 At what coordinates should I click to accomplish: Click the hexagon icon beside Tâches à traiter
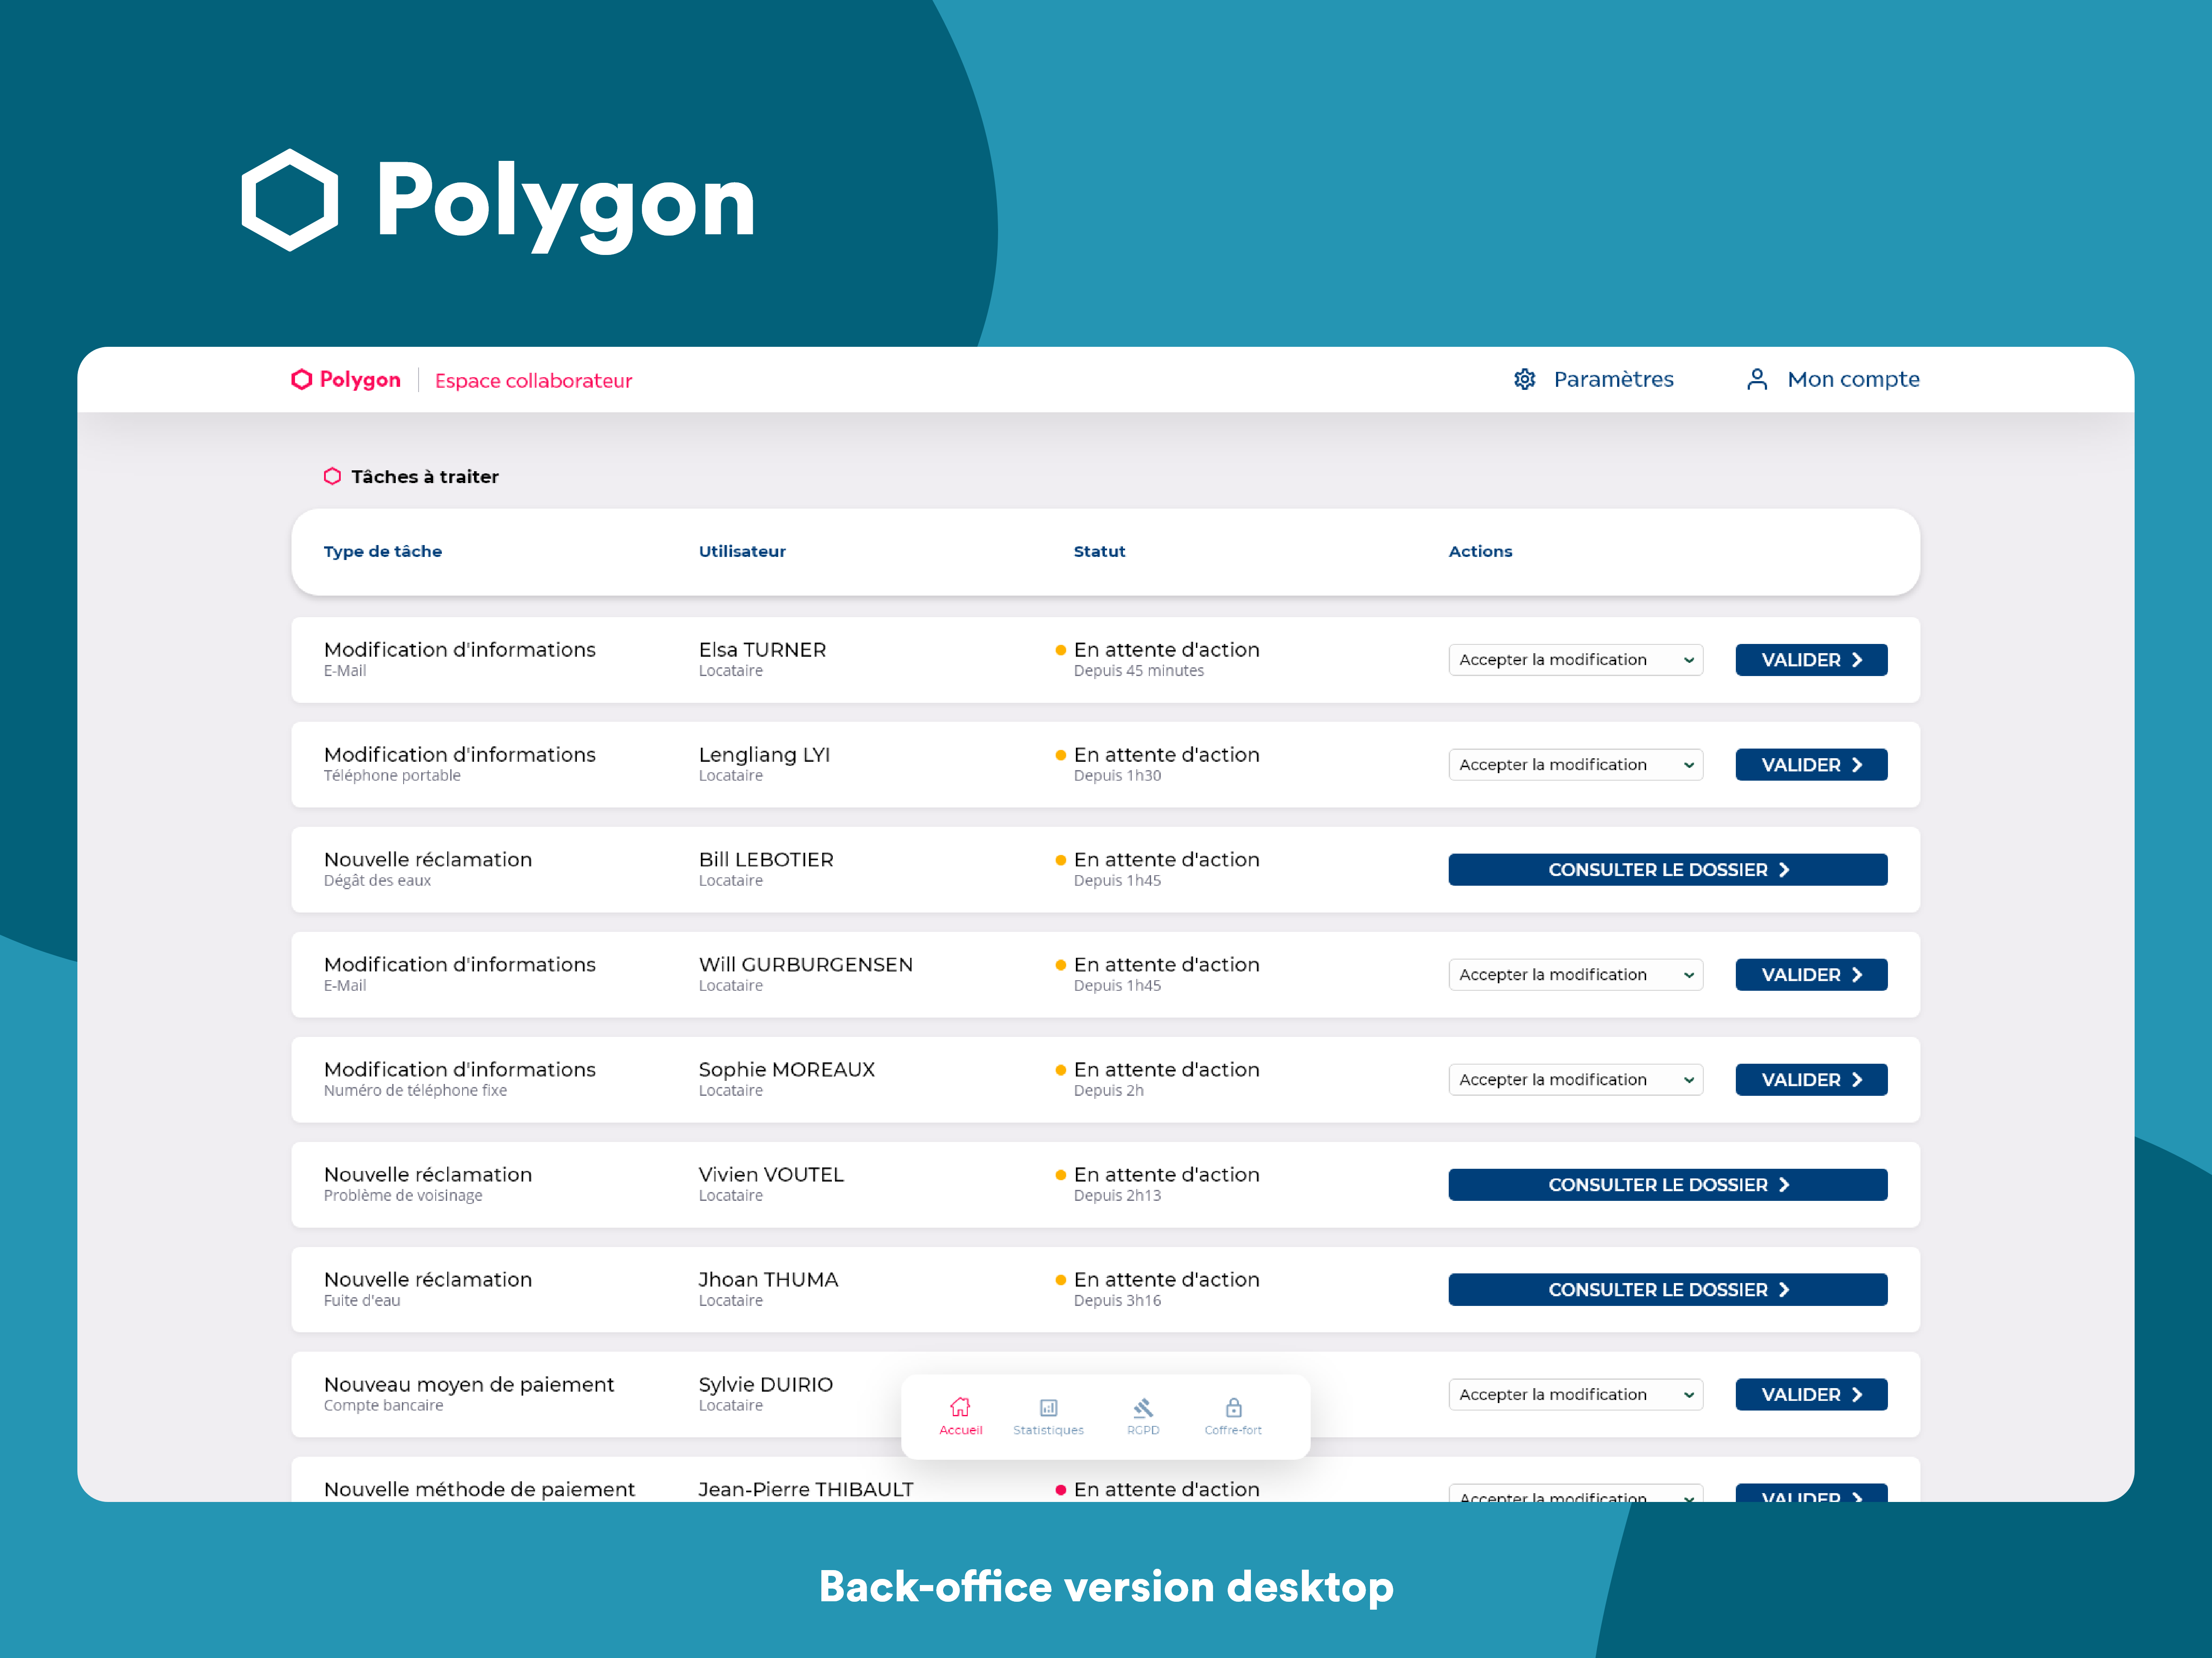point(332,476)
